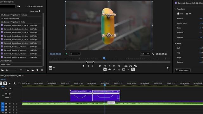Click the program monitor playhead marker
Viewport: 203px width, 114px height.
pos(105,58)
